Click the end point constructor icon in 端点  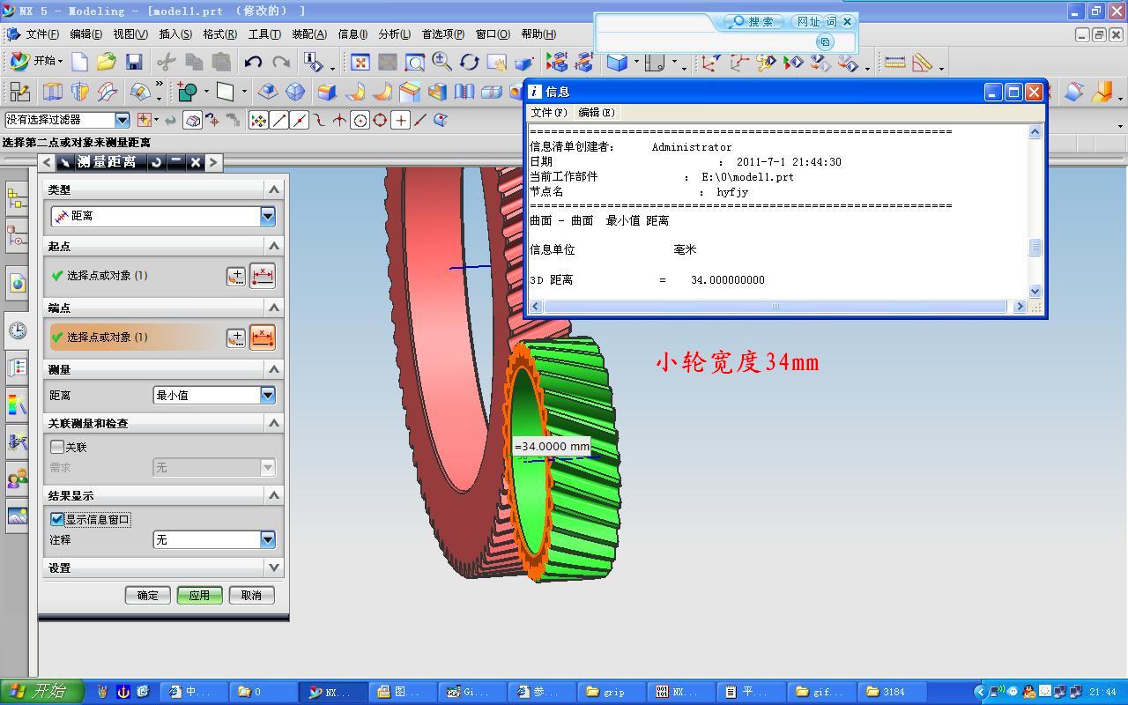click(235, 338)
